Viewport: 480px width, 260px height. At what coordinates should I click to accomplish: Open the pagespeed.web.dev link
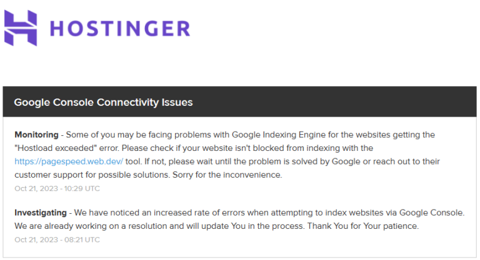(69, 161)
